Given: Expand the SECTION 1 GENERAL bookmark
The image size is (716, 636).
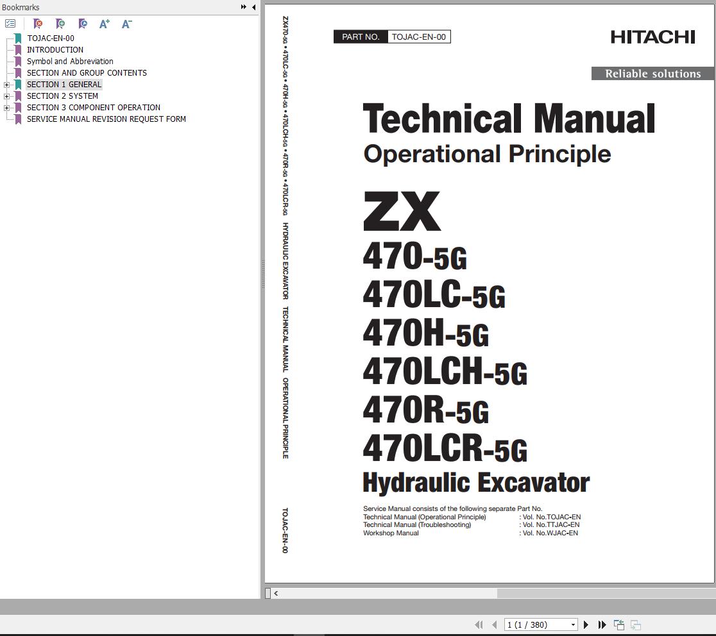Looking at the screenshot, I should point(6,84).
